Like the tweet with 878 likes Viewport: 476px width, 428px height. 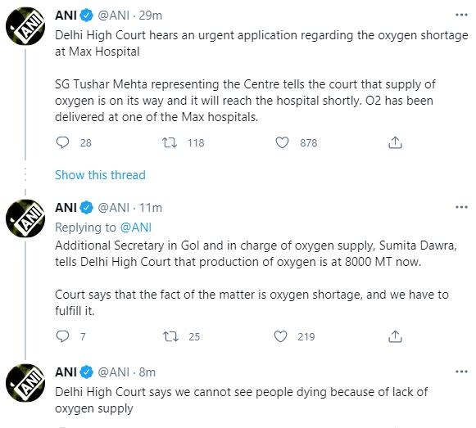pyautogui.click(x=282, y=142)
